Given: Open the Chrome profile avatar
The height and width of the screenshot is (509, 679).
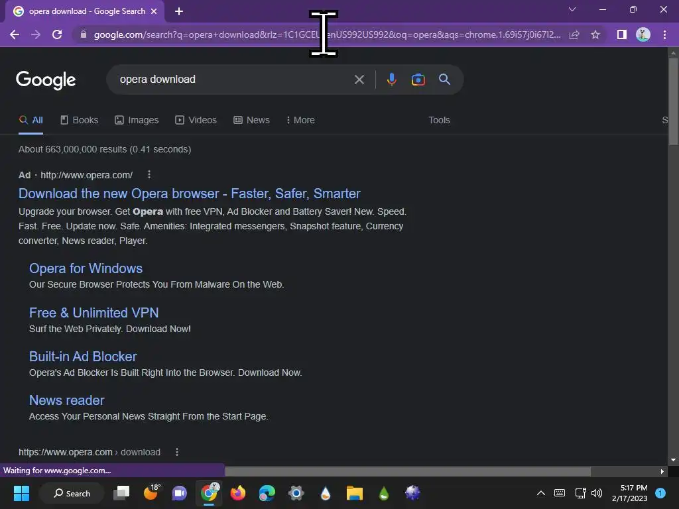Looking at the screenshot, I should click(643, 34).
